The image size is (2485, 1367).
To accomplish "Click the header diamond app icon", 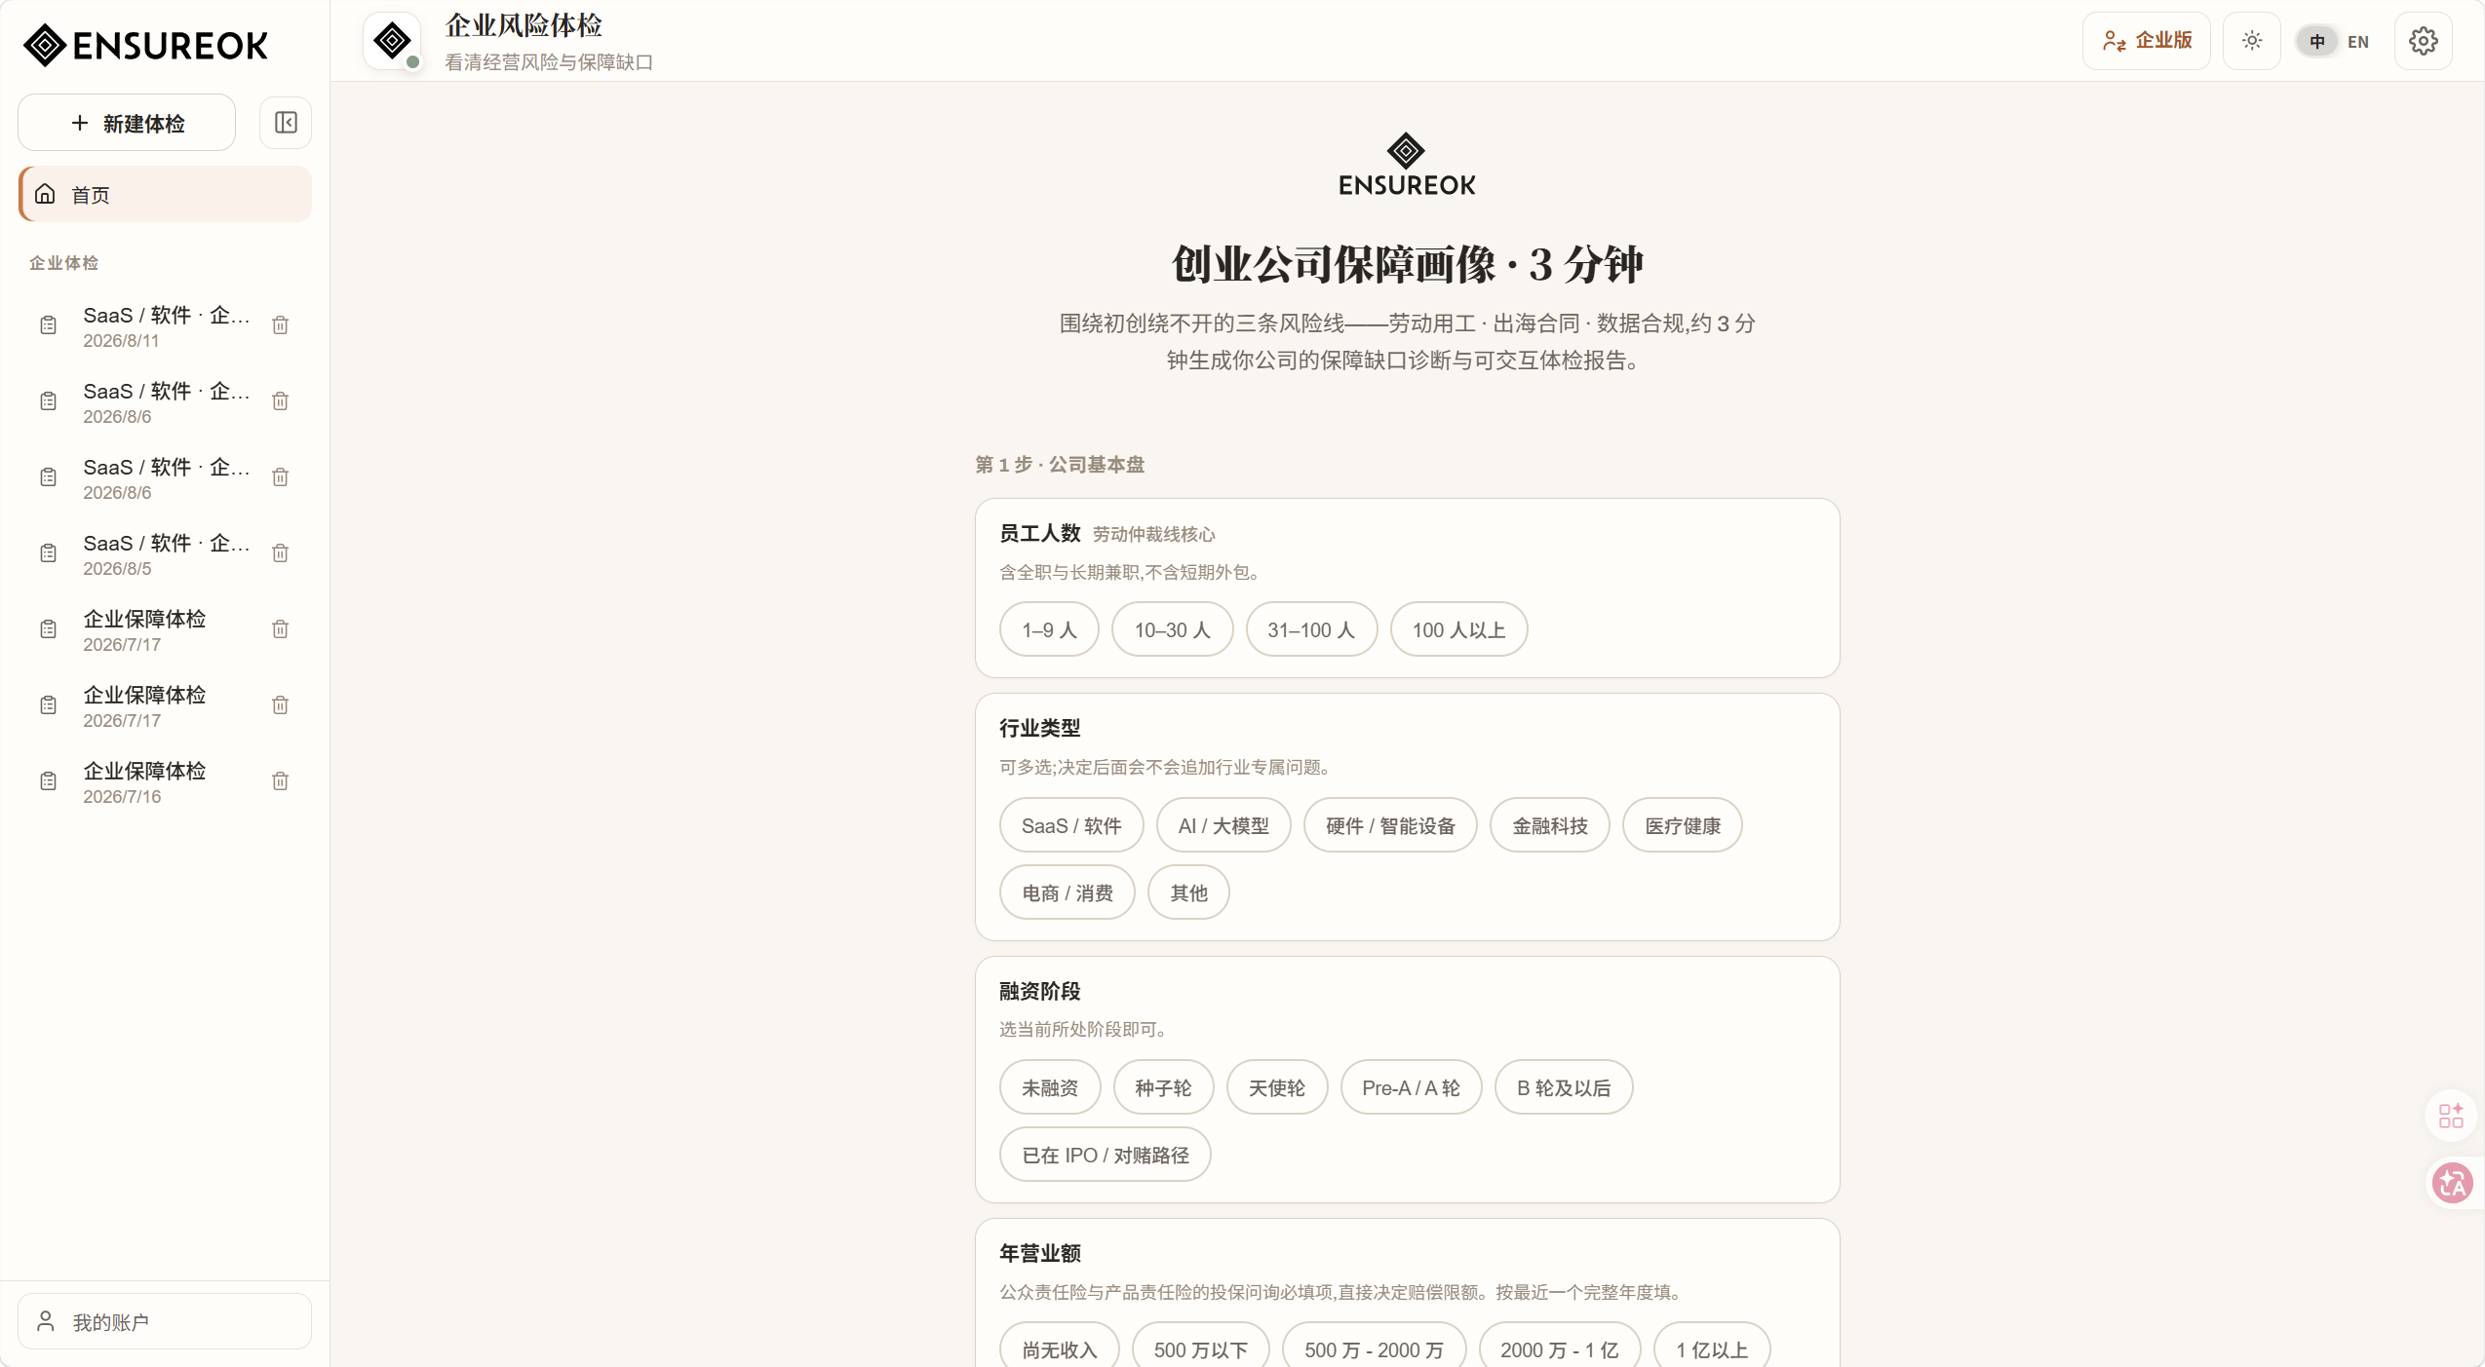I will pos(392,41).
